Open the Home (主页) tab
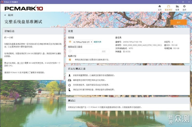The image size is (192, 127). point(159,8)
